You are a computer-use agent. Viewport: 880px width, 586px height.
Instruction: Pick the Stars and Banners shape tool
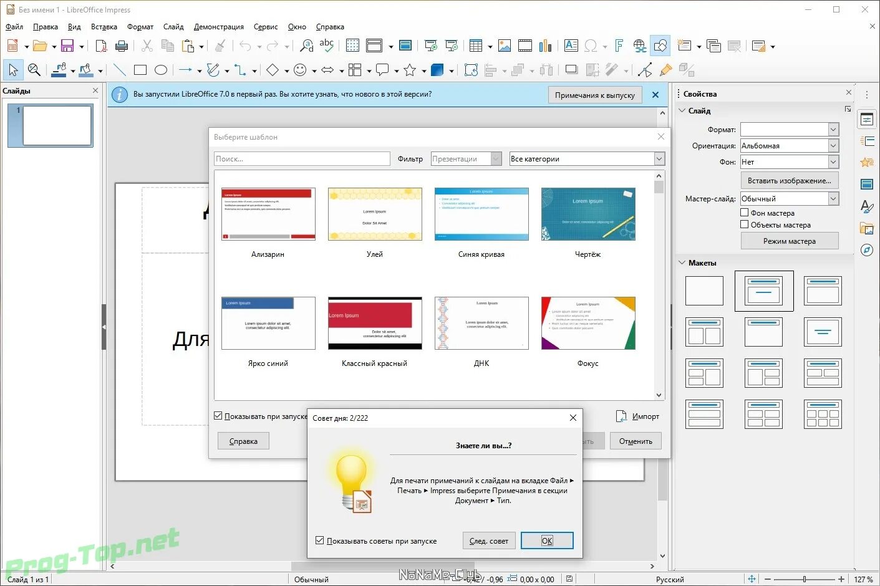coord(410,70)
